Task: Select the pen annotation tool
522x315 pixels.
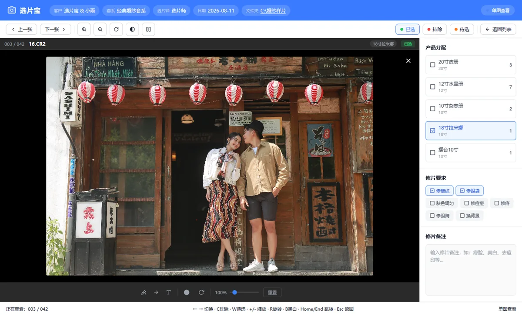Action: click(144, 292)
